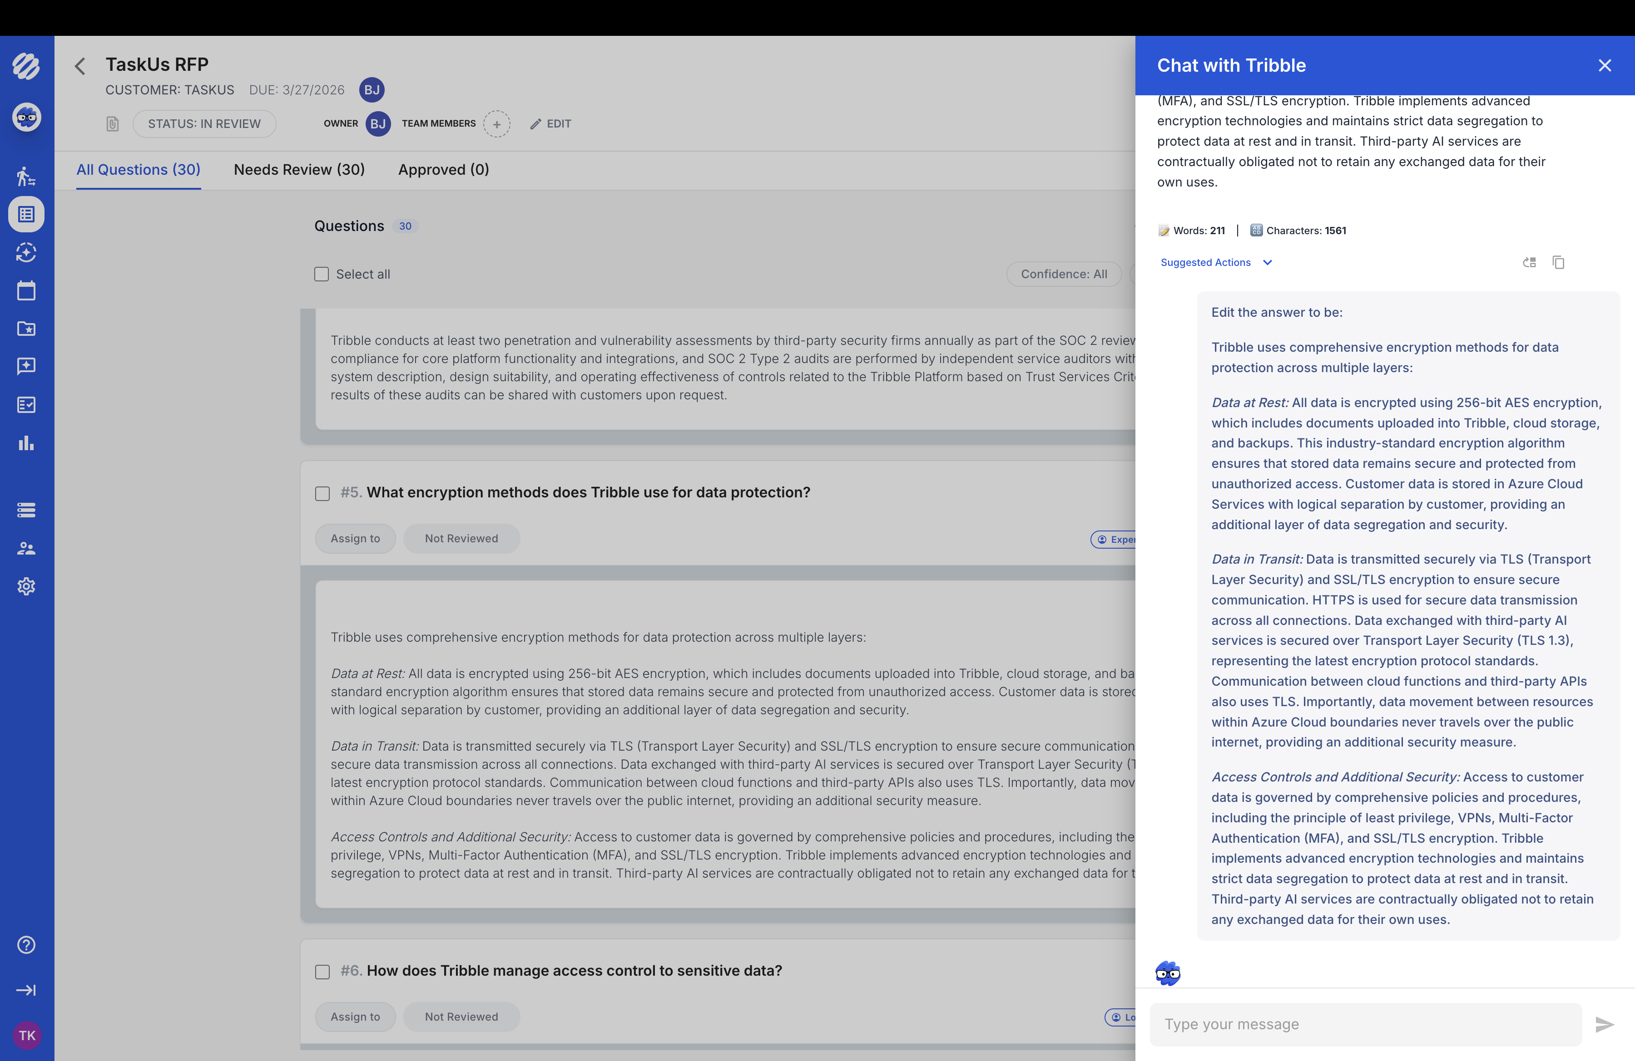
Task: Open the Approved questions tab
Action: [443, 170]
